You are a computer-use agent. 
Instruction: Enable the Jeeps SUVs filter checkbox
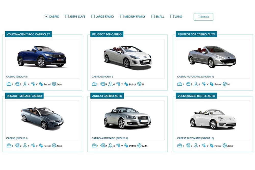(67, 17)
